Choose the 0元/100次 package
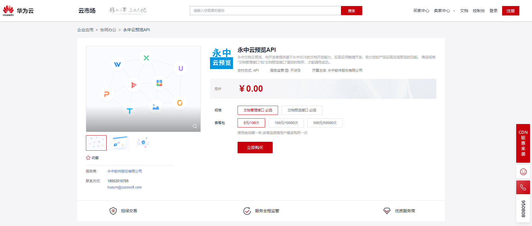This screenshot has width=532, height=226. pyautogui.click(x=251, y=123)
